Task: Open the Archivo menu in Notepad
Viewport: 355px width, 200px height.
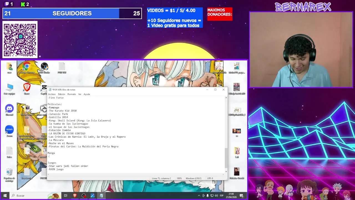Action: click(x=52, y=94)
